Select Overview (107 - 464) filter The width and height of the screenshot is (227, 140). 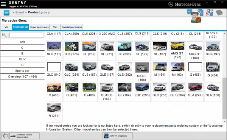pos(22,76)
